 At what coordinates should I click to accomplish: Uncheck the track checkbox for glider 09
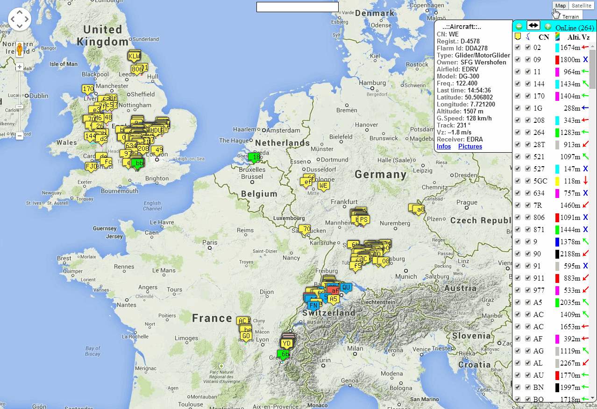[x=528, y=59]
